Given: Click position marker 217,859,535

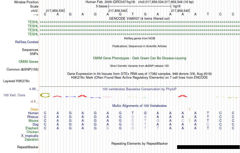Looking at the screenshot, I should pyautogui.click(x=55, y=11).
